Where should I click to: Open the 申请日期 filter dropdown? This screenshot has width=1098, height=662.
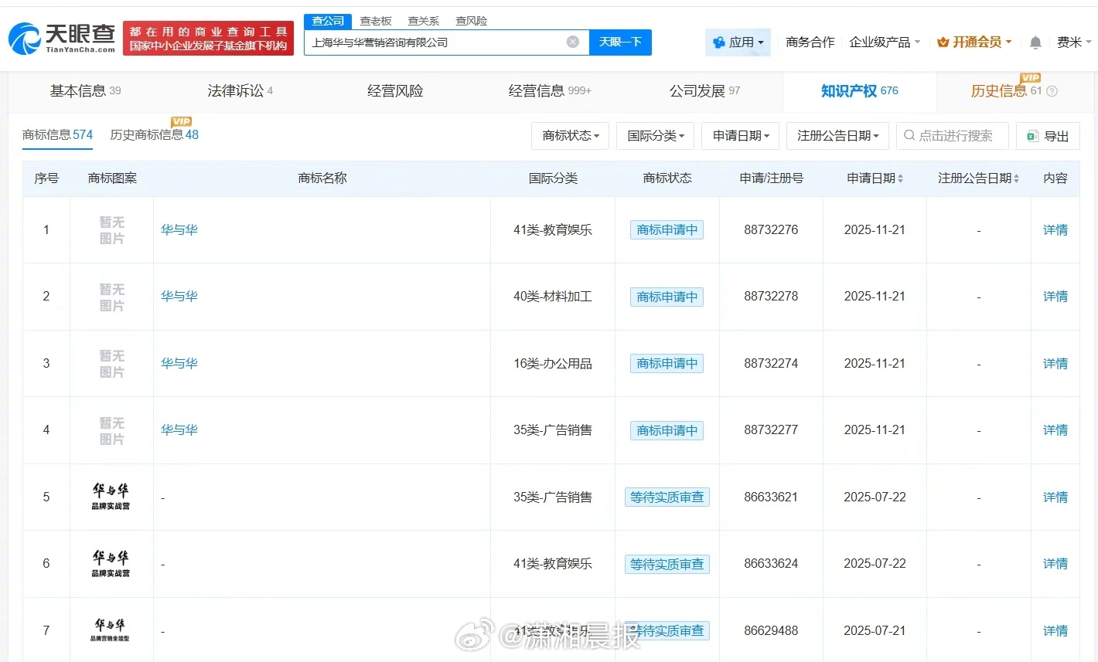(740, 136)
